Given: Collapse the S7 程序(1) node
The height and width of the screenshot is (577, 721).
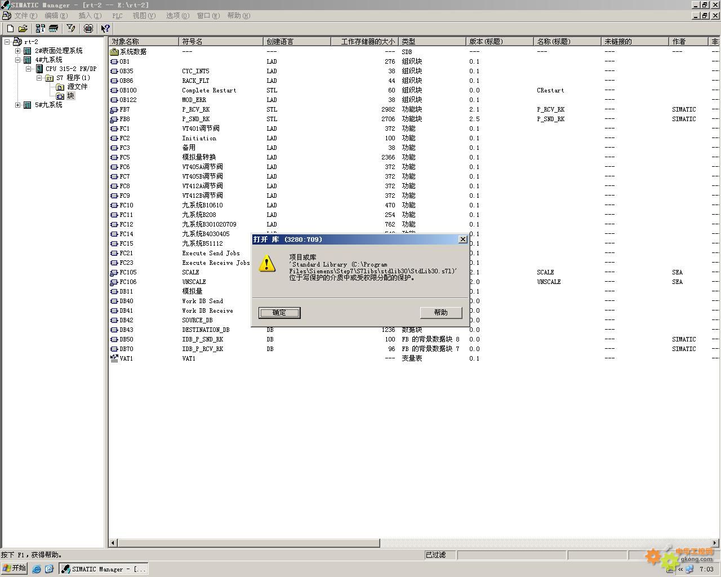Looking at the screenshot, I should point(39,78).
